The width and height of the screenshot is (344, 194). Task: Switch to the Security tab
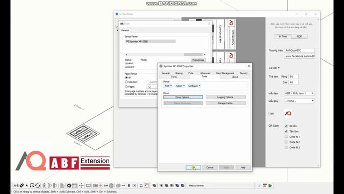(x=243, y=73)
